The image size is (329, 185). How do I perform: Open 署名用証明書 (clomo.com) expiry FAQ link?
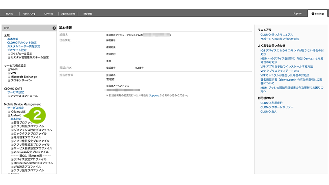[x=292, y=81]
